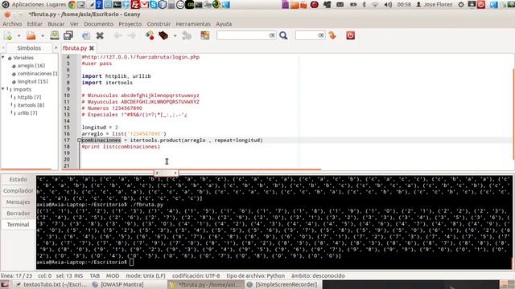Open the color chooser toolbar icon

coord(205,35)
